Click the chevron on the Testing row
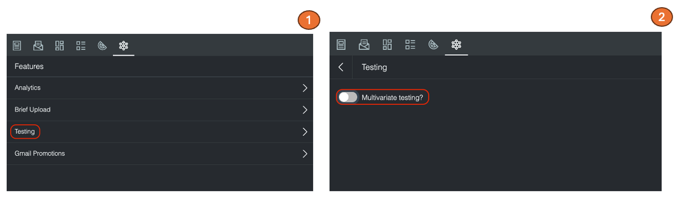This screenshot has height=207, width=675. [305, 132]
